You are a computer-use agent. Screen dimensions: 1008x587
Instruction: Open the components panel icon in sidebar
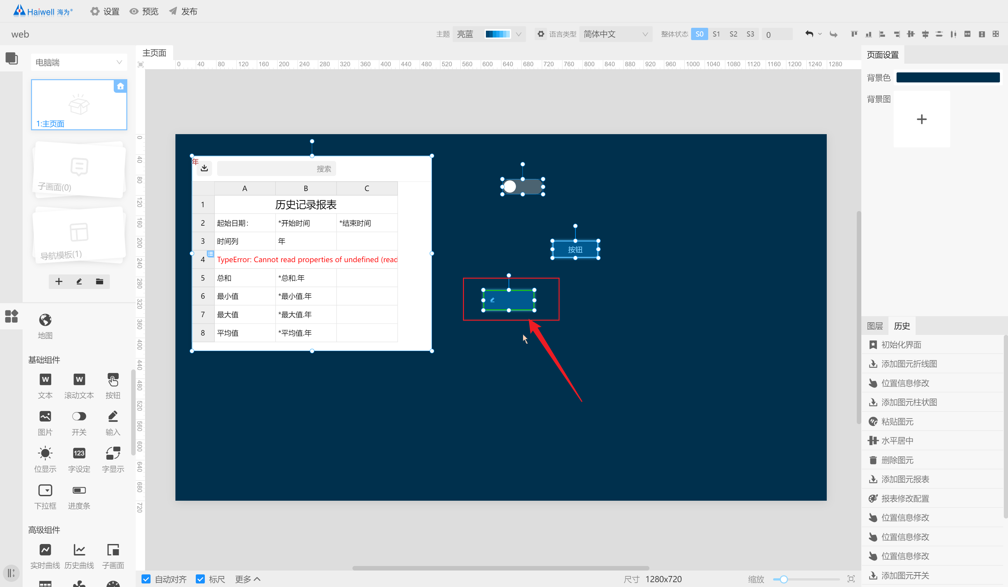click(11, 316)
